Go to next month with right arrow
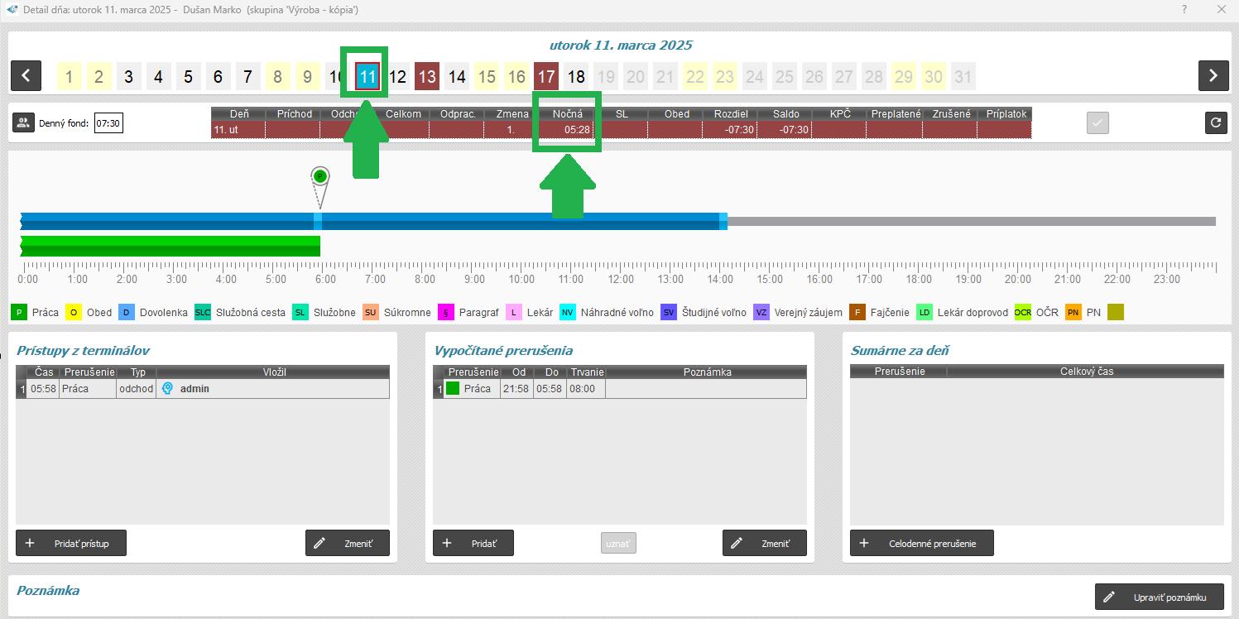The width and height of the screenshot is (1239, 619). [x=1213, y=76]
